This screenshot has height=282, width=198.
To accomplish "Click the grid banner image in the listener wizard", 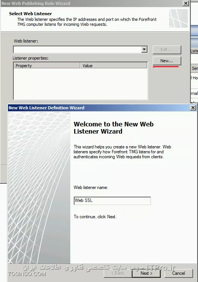I will click(39, 187).
